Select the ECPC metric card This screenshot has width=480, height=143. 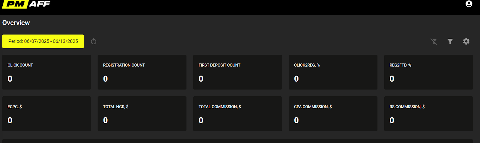[46, 113]
